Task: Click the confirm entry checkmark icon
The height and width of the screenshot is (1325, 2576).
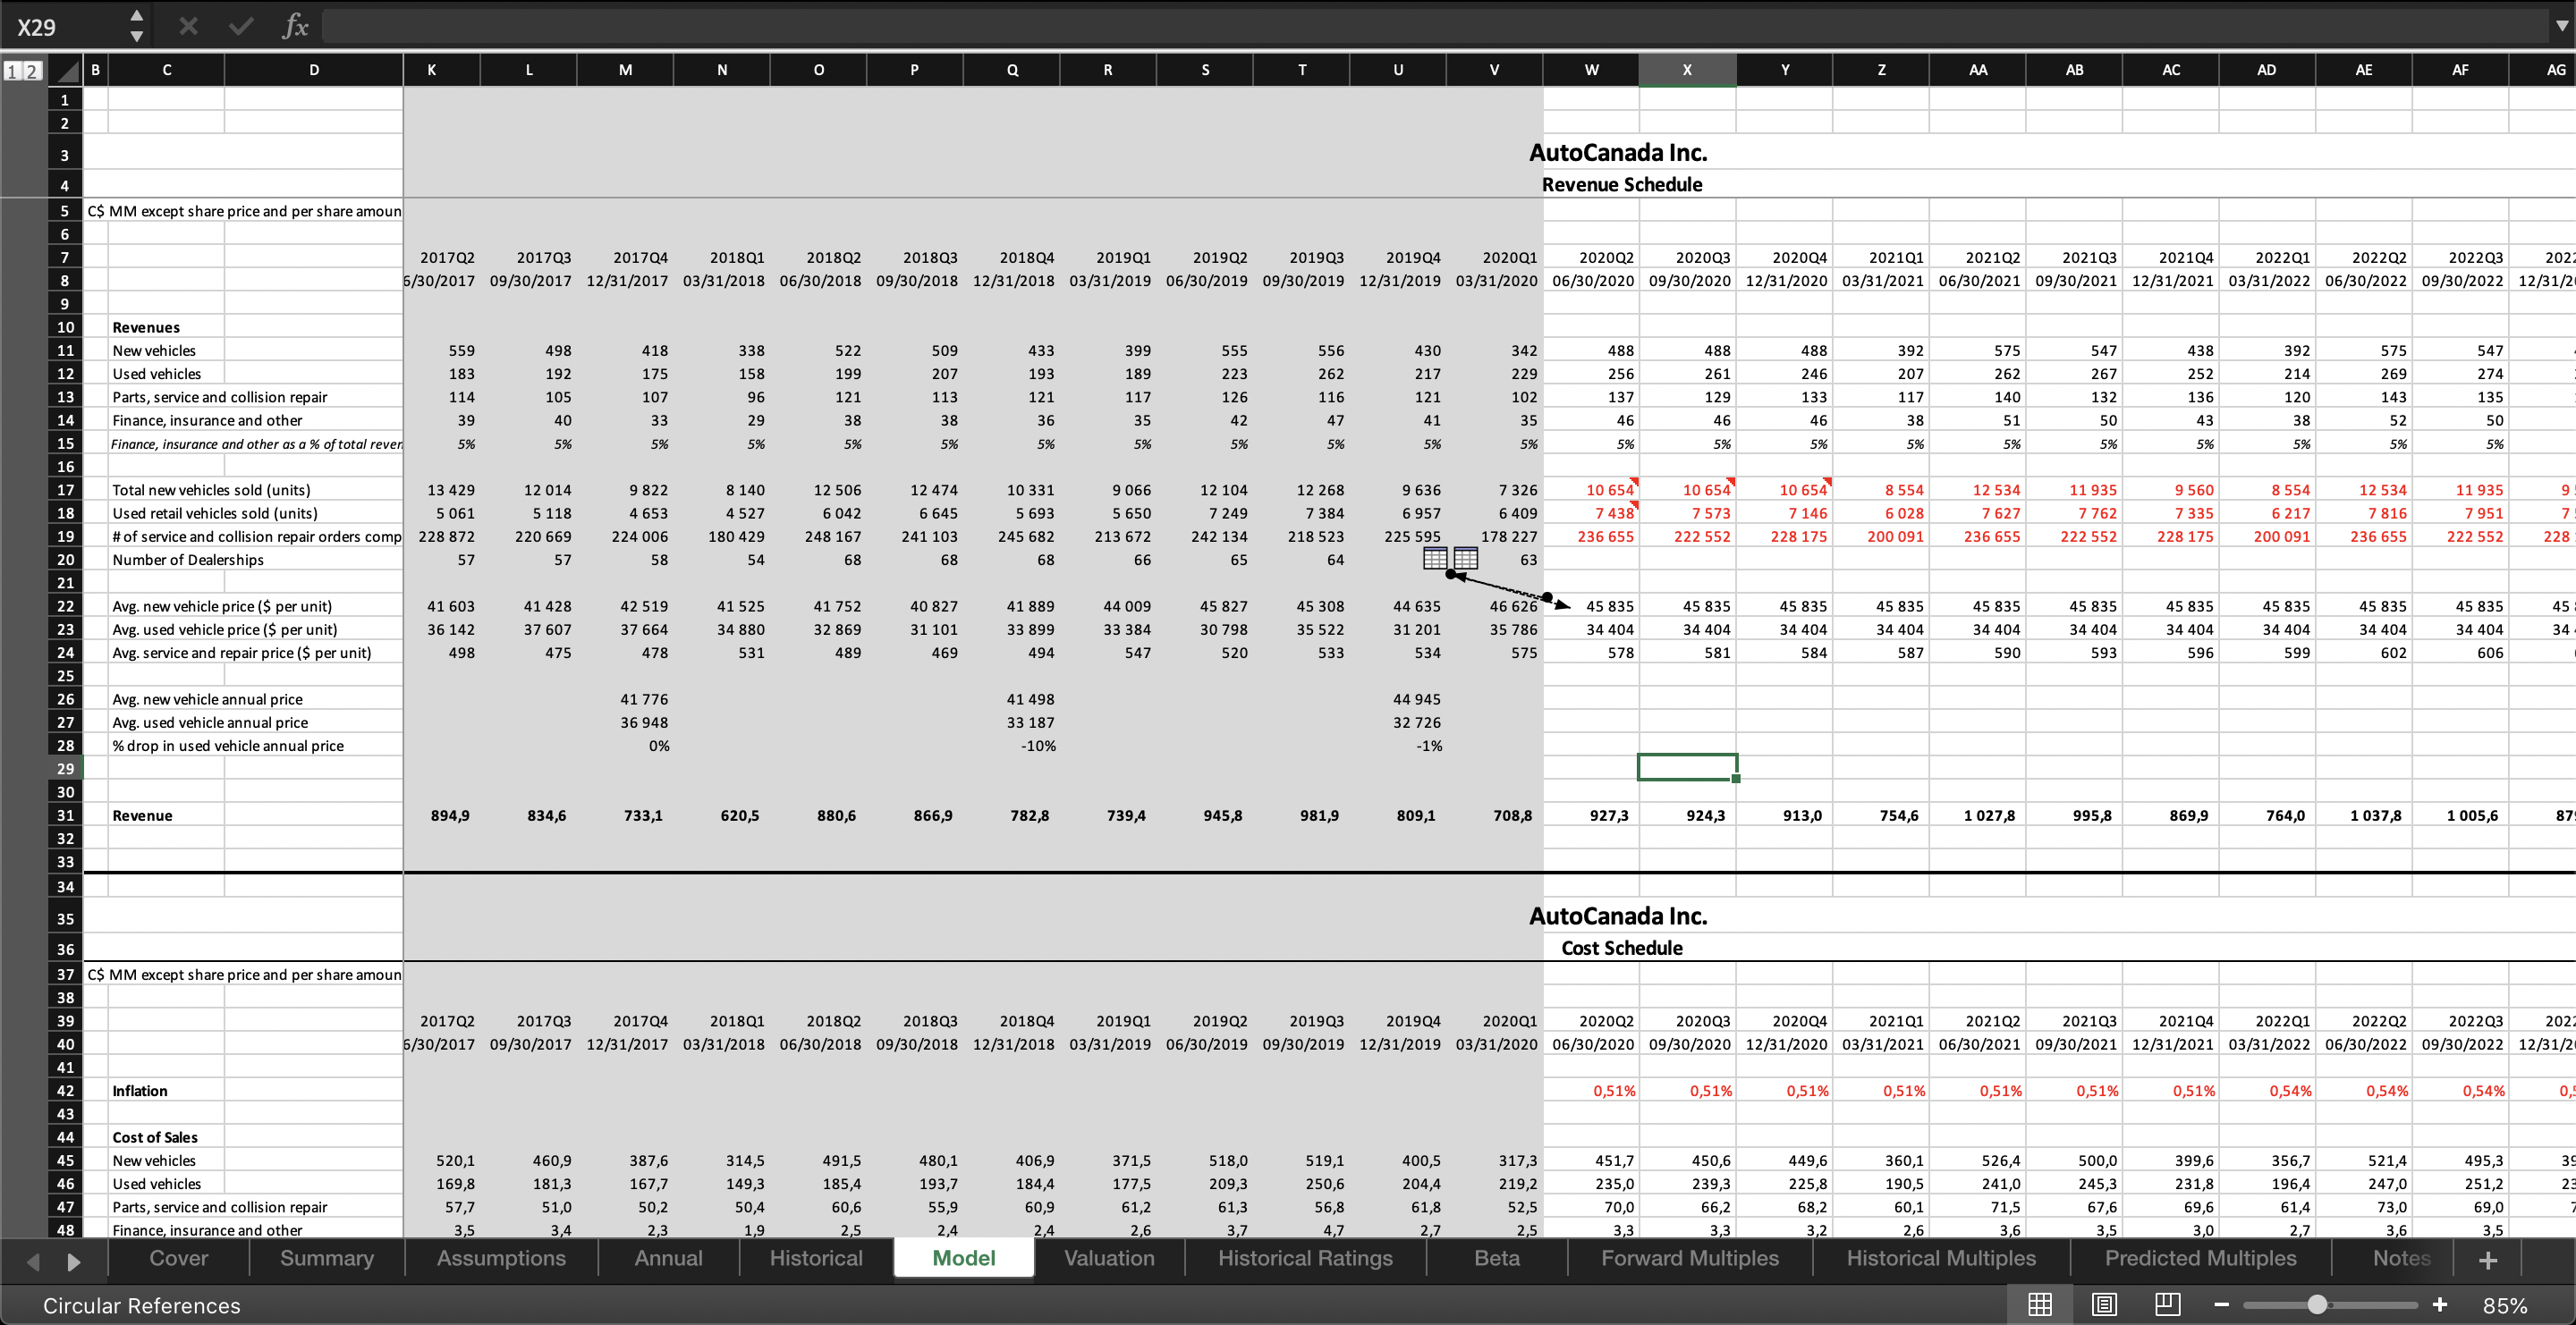Action: [241, 26]
